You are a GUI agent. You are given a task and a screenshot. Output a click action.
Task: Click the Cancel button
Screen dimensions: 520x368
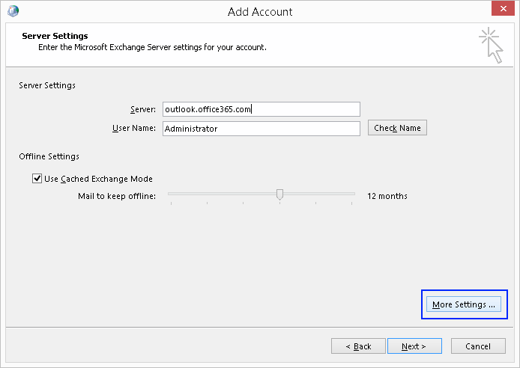click(478, 346)
